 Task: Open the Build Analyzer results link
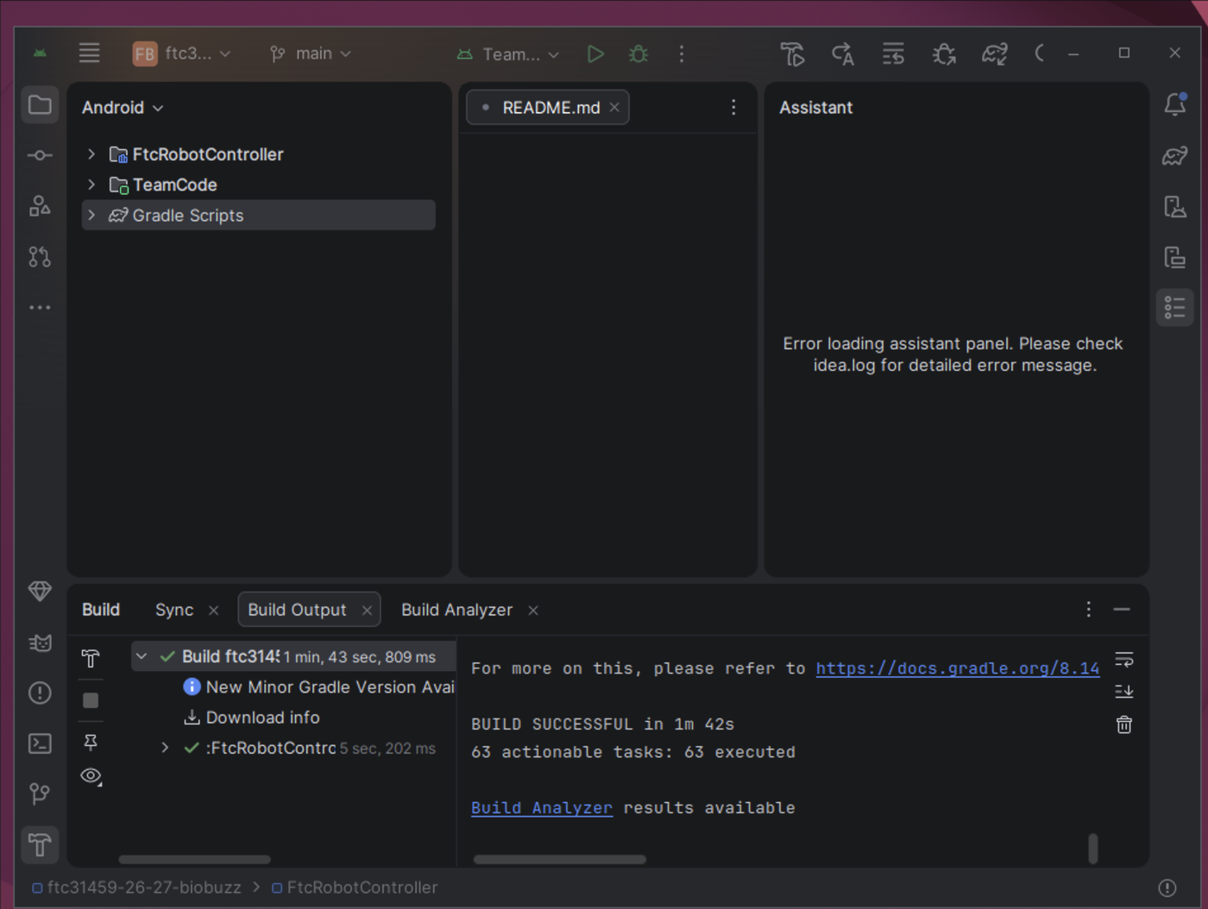tap(542, 808)
